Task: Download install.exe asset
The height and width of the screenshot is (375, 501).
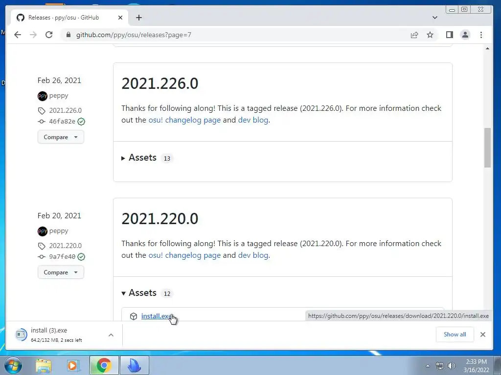Action: coord(157,316)
